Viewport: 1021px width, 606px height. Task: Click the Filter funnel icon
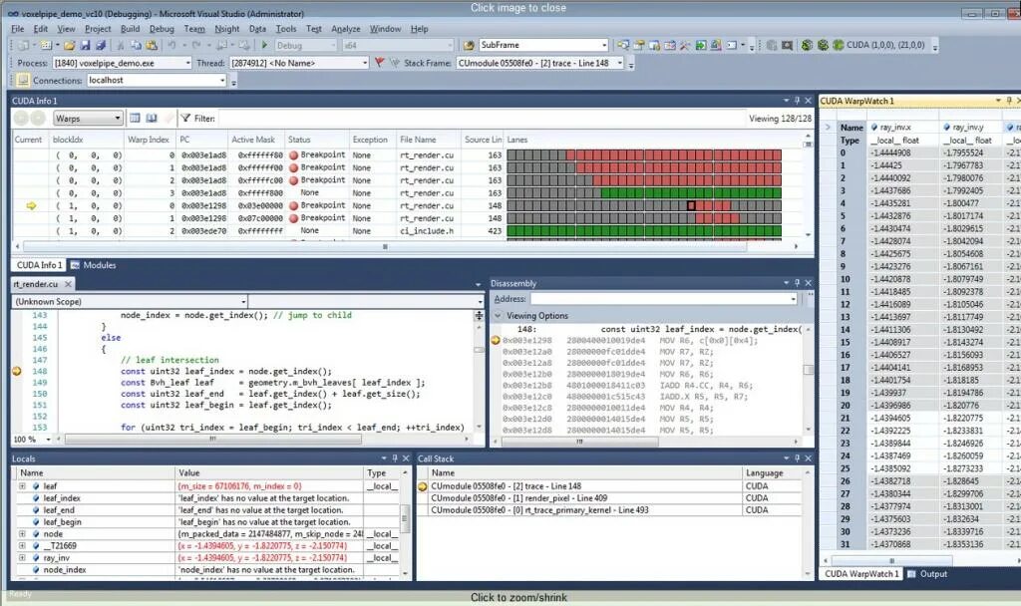coord(186,118)
